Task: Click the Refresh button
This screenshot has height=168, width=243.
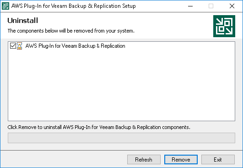Action: [x=144, y=159]
